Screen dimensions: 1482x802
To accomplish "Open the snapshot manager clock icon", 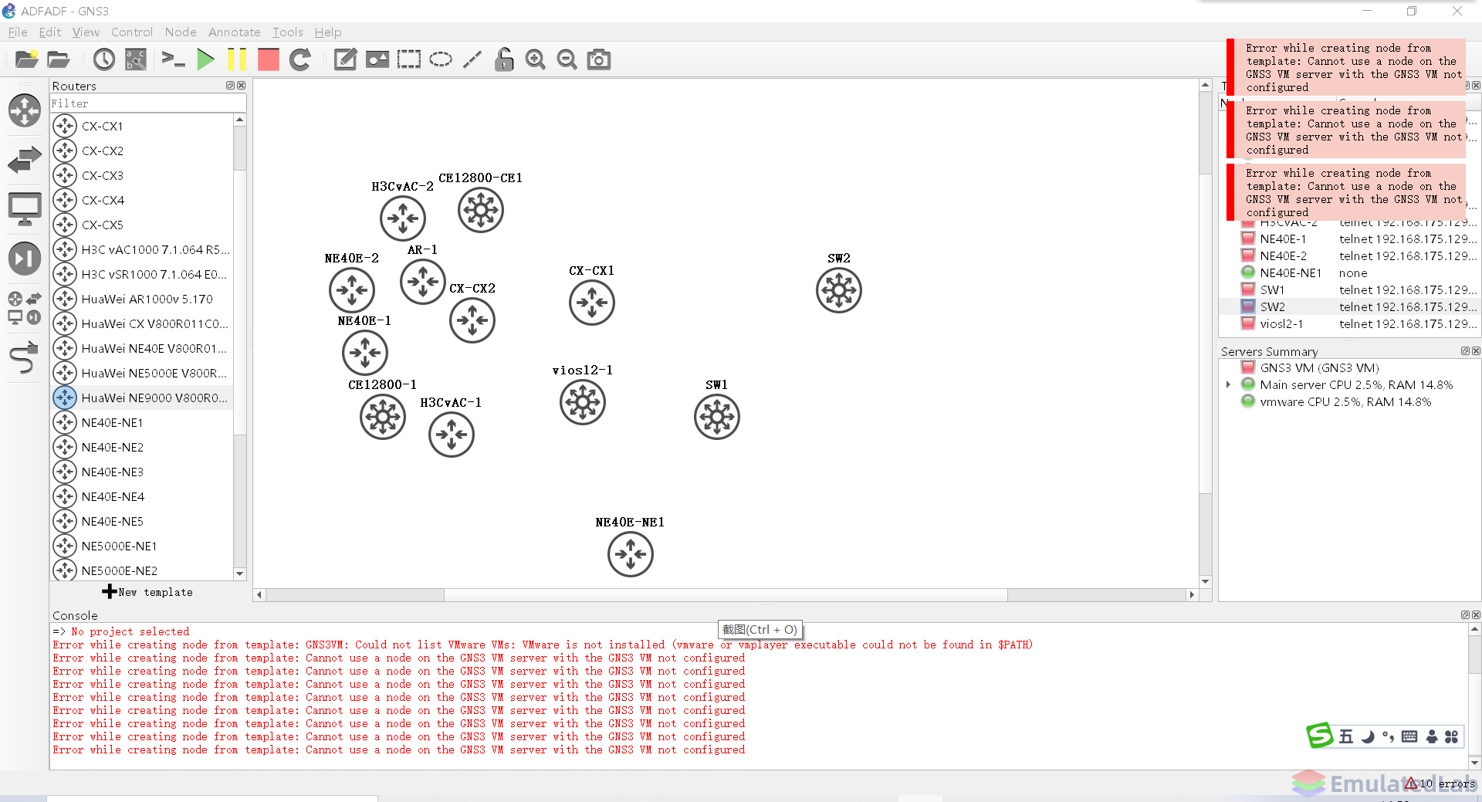I will 104,59.
